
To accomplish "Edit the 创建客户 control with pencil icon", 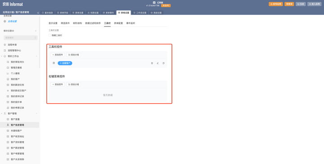I will click(157, 63).
